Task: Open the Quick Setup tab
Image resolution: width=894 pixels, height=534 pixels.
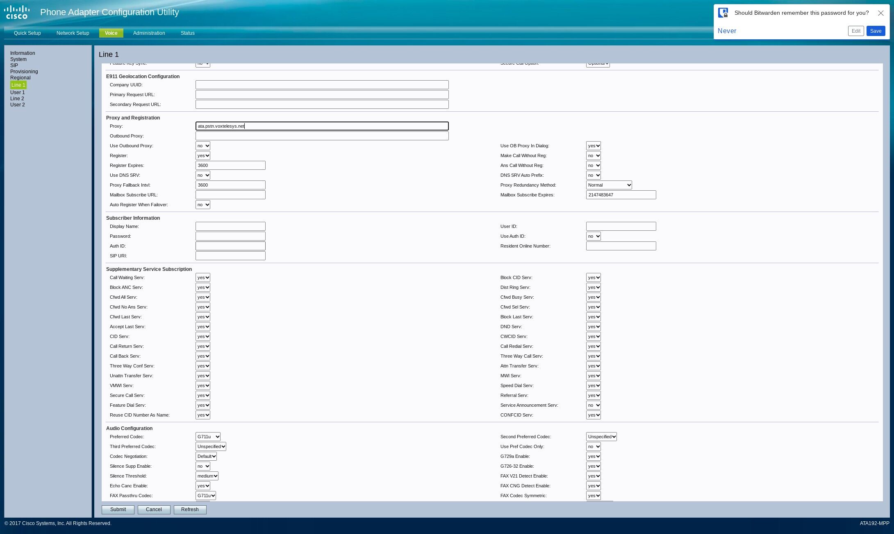Action: [x=27, y=33]
